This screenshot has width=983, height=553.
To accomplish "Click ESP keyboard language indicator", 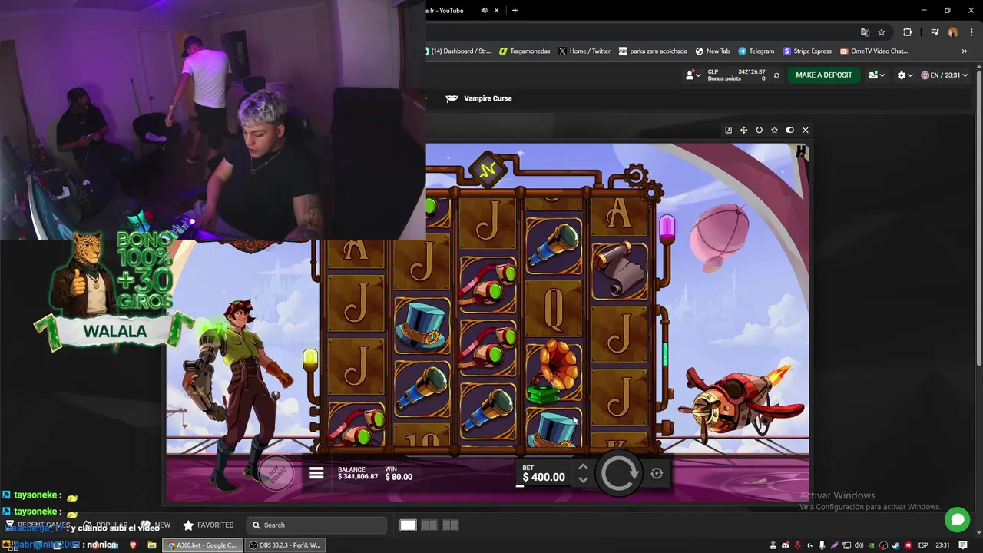I will pyautogui.click(x=923, y=545).
